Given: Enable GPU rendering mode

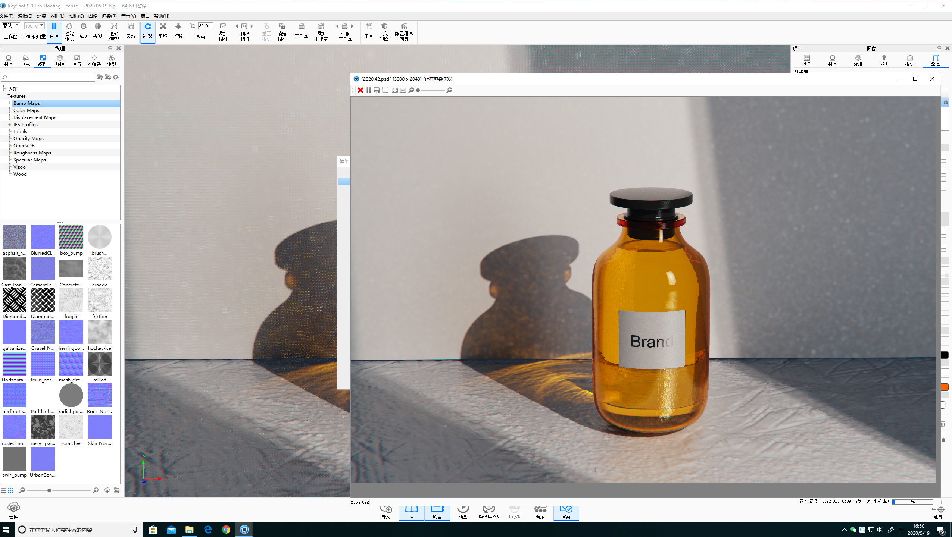Looking at the screenshot, I should [x=83, y=32].
